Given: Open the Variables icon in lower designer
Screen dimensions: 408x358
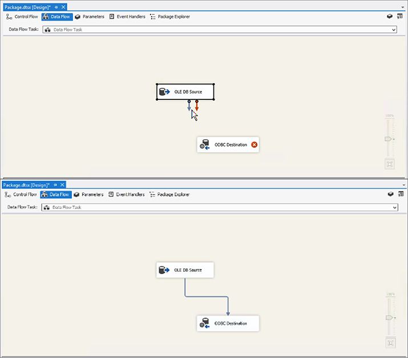Looking at the screenshot, I should coord(401,194).
